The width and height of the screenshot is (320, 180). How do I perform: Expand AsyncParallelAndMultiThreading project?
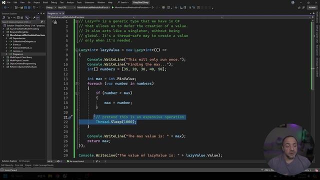[x=3, y=29]
